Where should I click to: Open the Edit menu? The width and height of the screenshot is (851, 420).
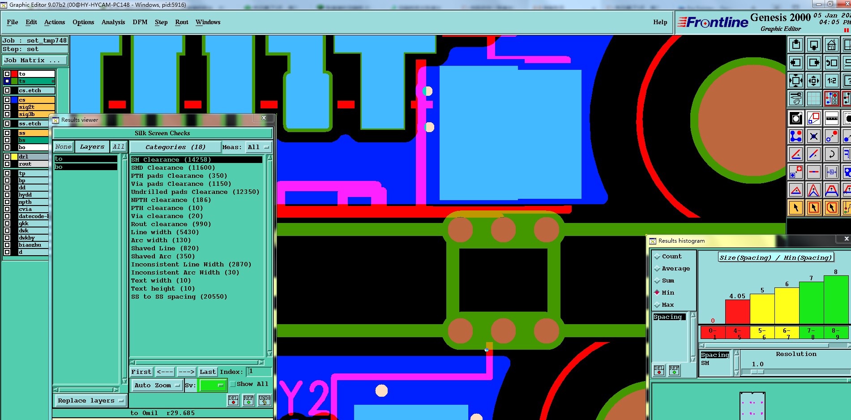[x=31, y=22]
